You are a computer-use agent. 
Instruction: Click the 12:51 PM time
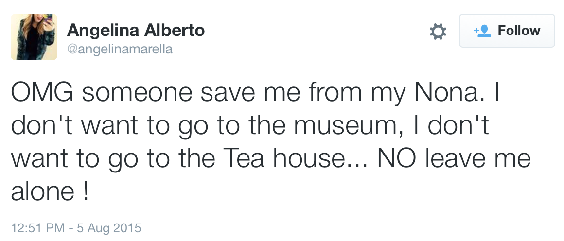tap(36, 227)
